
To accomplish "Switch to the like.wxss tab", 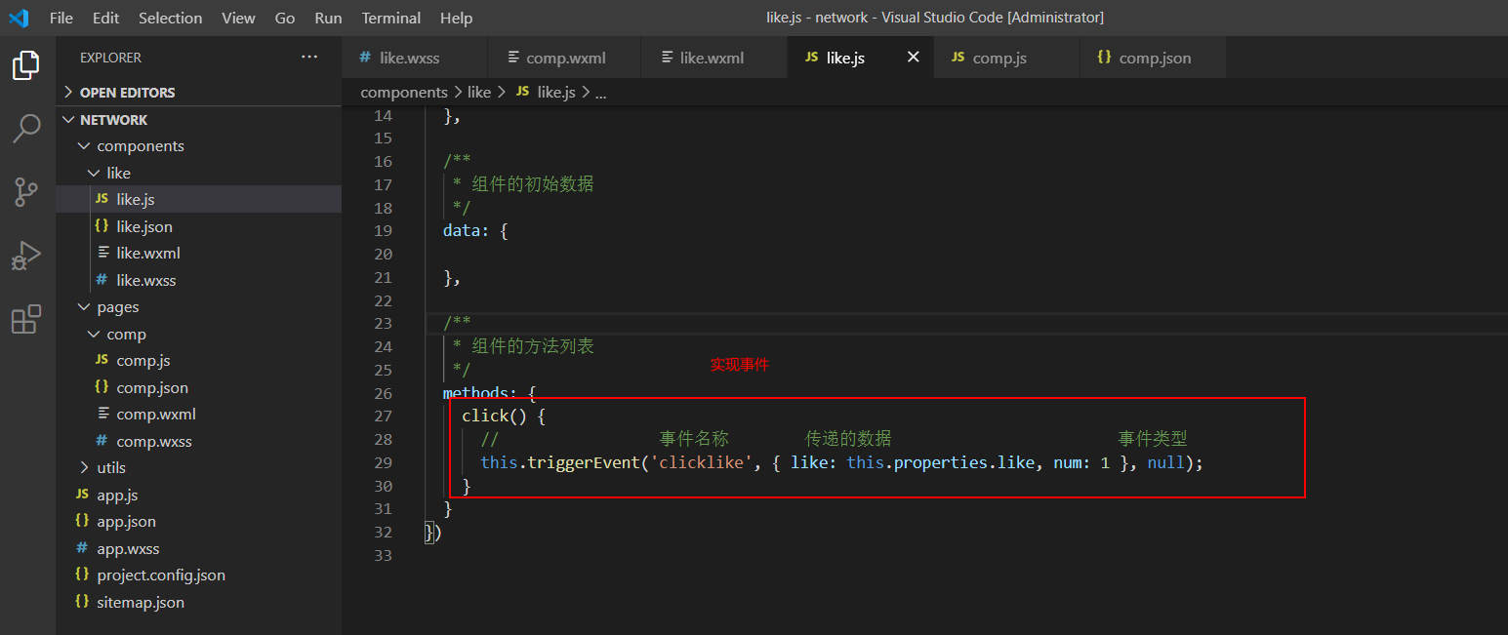I will pos(414,58).
